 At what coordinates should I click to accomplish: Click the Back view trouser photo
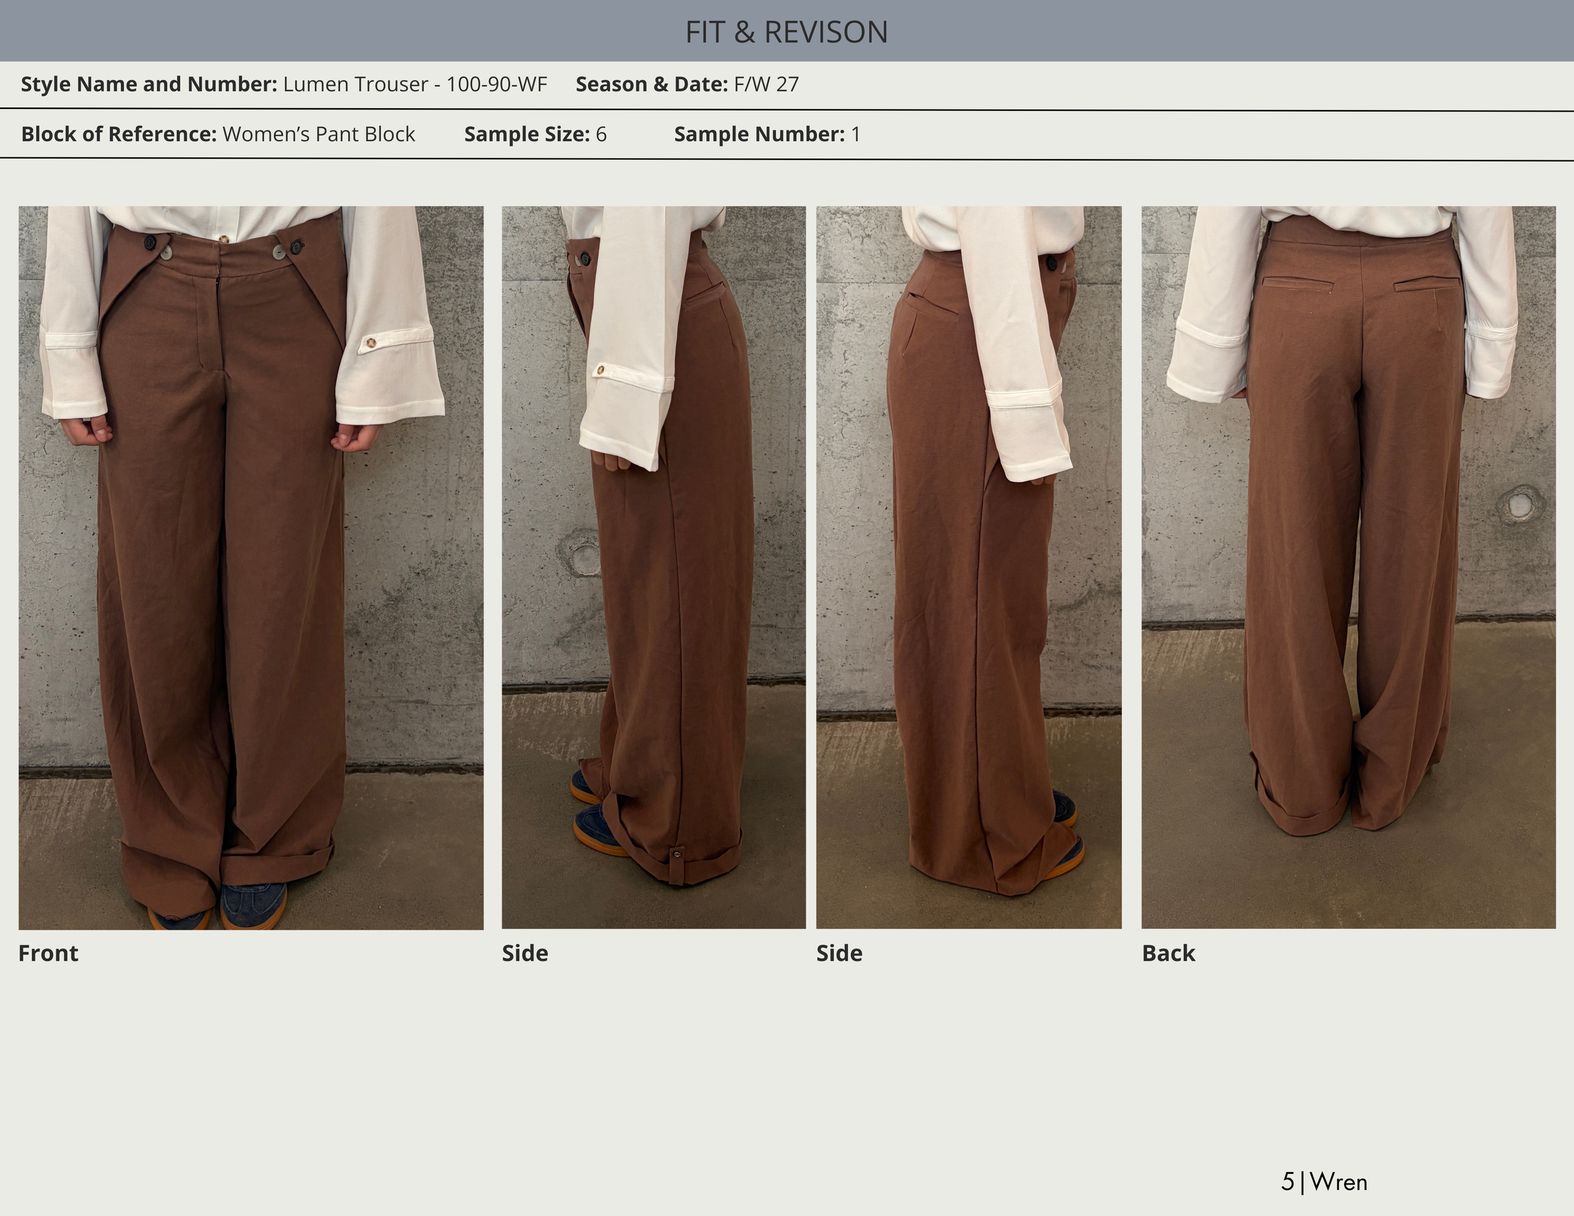(x=1349, y=568)
